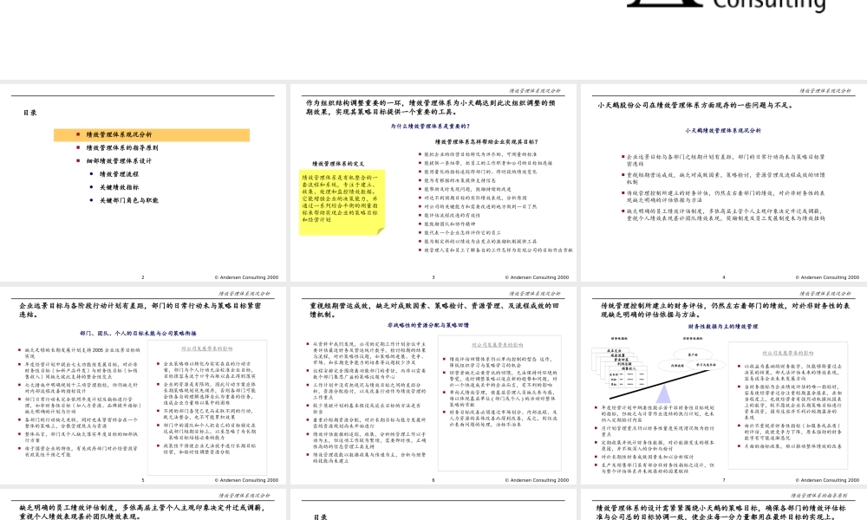Viewport: 867px width, 520px height.
Task: Click blue heading 为什么绩效管理体系是重要的?
Action: pyautogui.click(x=430, y=127)
